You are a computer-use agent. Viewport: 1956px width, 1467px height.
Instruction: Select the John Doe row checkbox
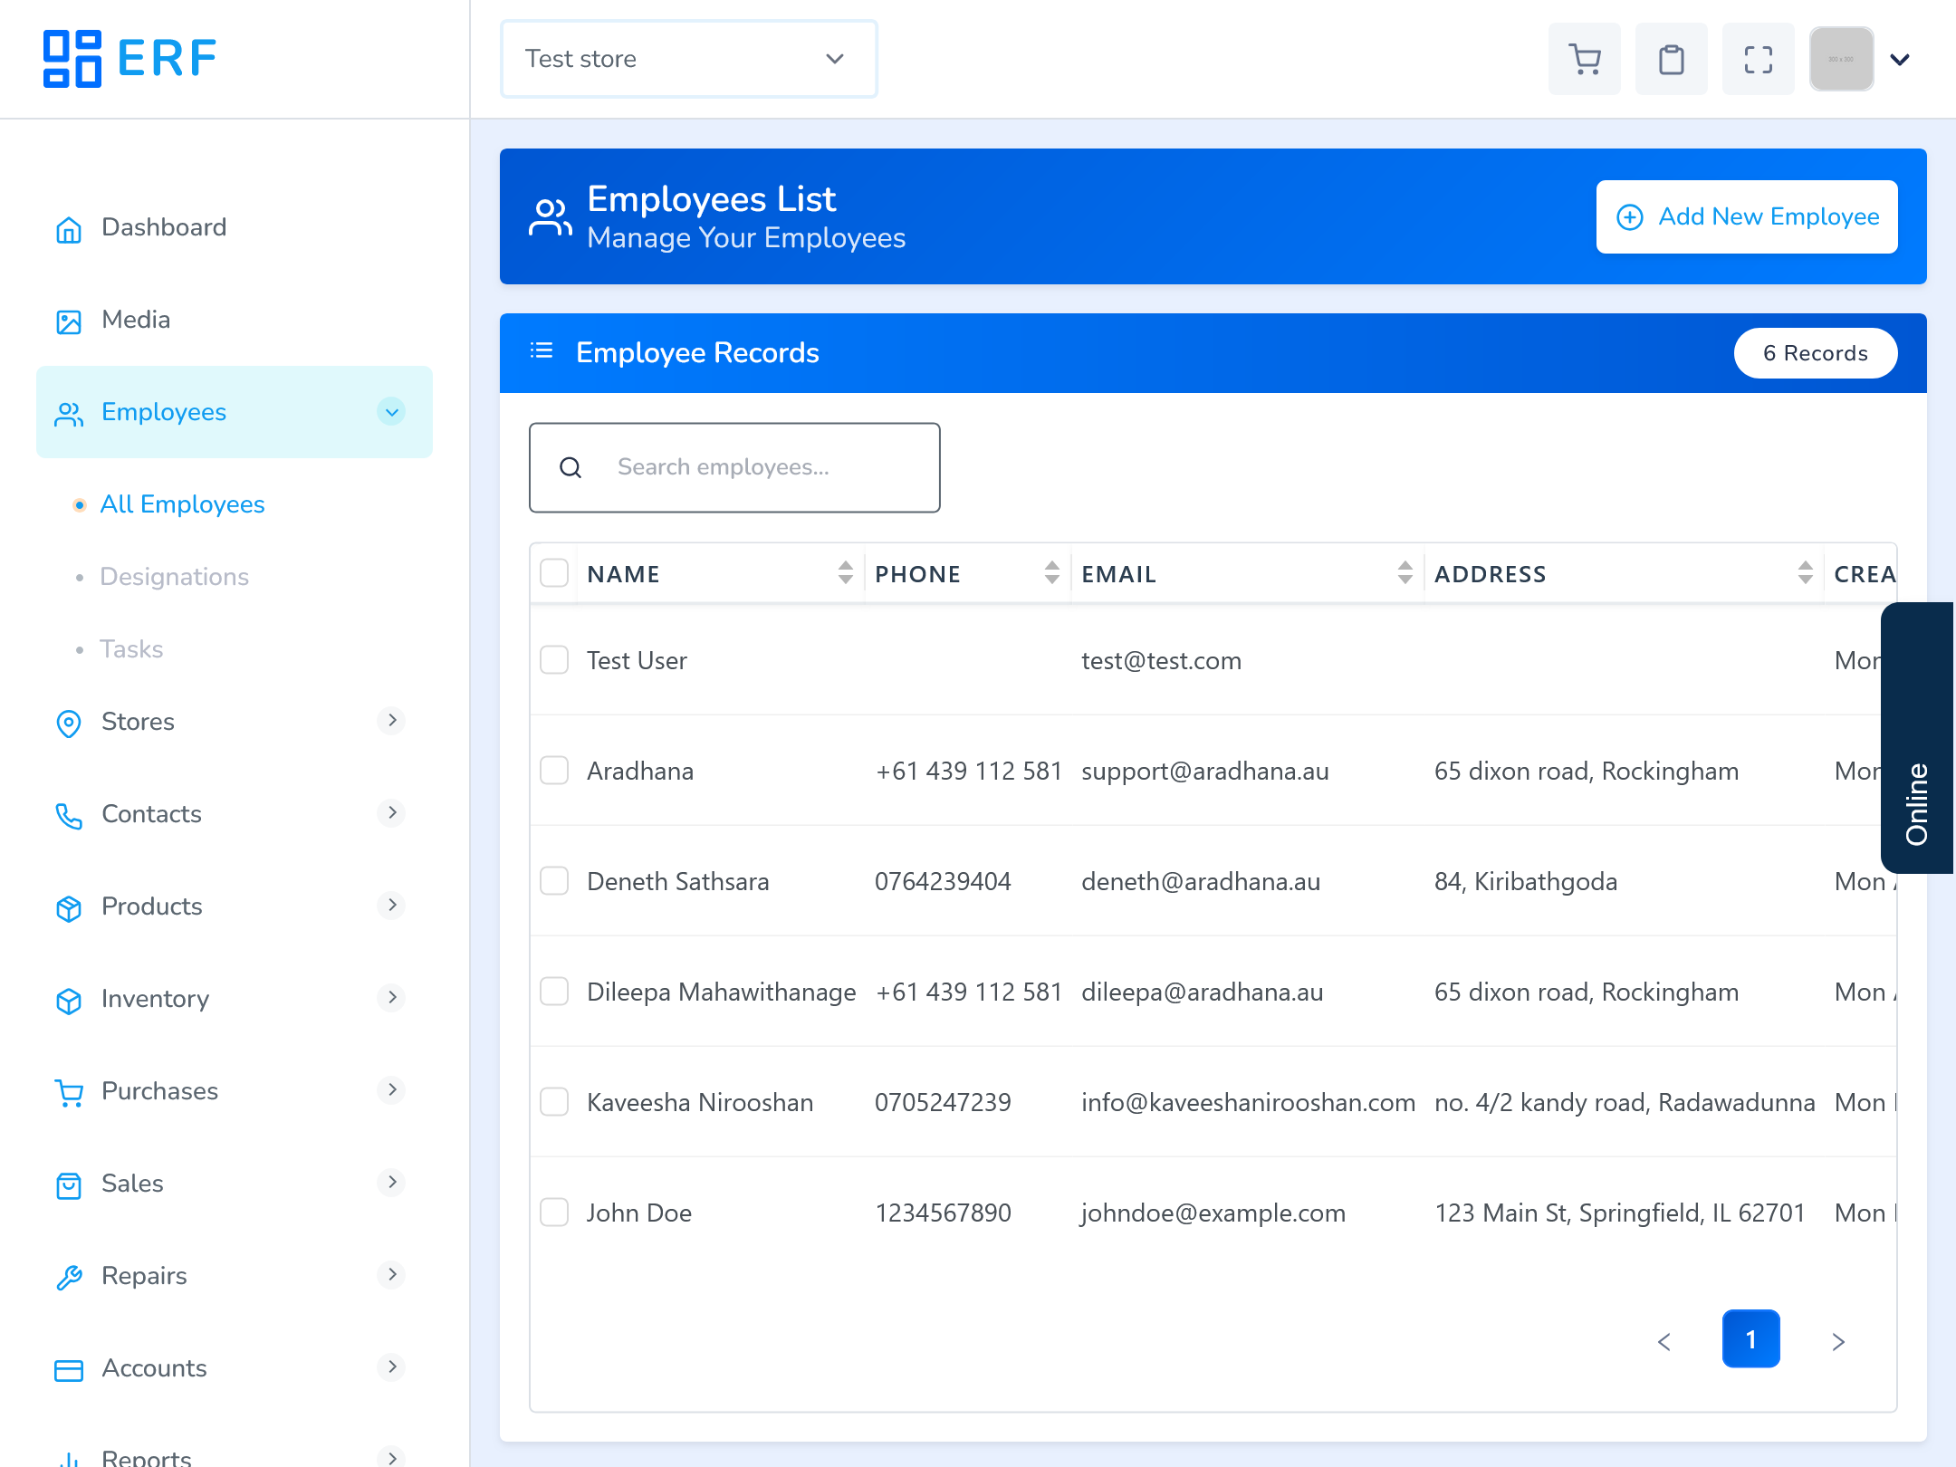[x=554, y=1213]
